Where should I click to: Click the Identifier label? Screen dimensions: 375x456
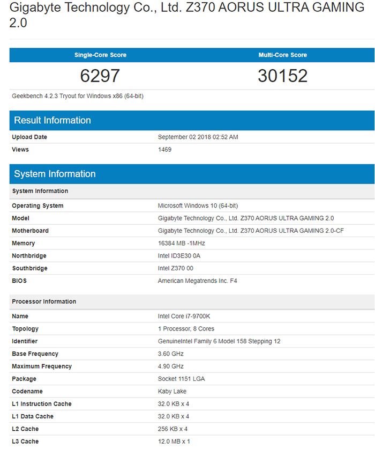25,341
